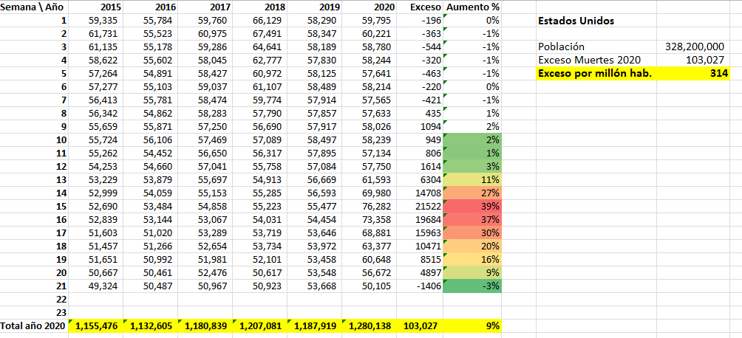The image size is (742, 338).
Task: Select the week number 10 row label
Action: click(34, 140)
